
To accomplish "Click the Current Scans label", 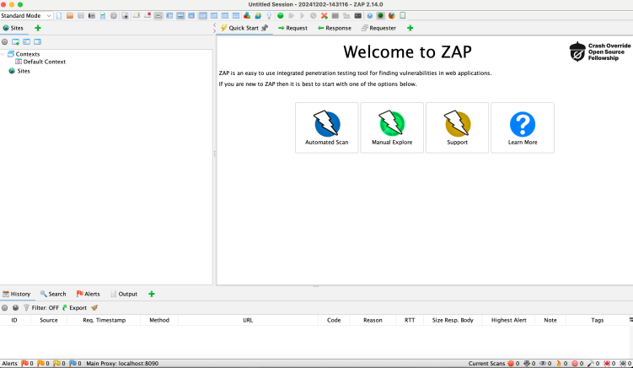I will pos(486,364).
